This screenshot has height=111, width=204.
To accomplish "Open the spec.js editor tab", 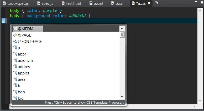I will click(x=45, y=3).
